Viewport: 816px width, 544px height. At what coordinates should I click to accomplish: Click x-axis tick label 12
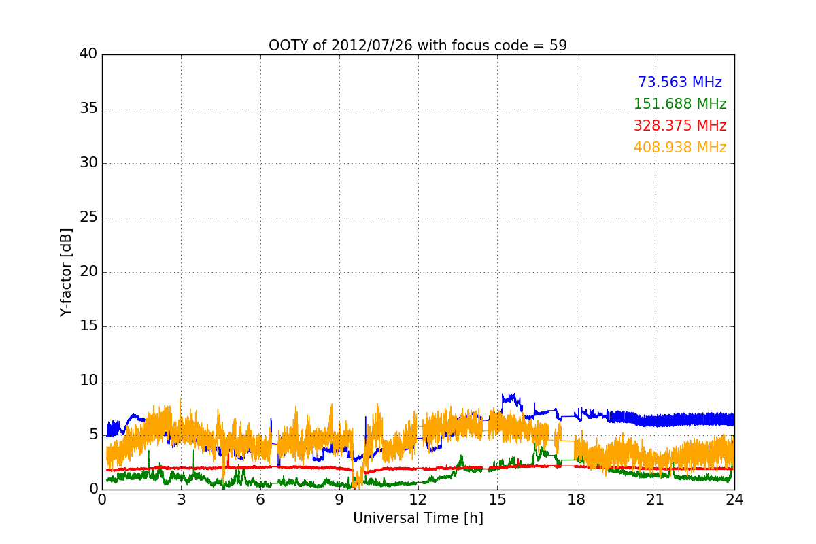418,500
